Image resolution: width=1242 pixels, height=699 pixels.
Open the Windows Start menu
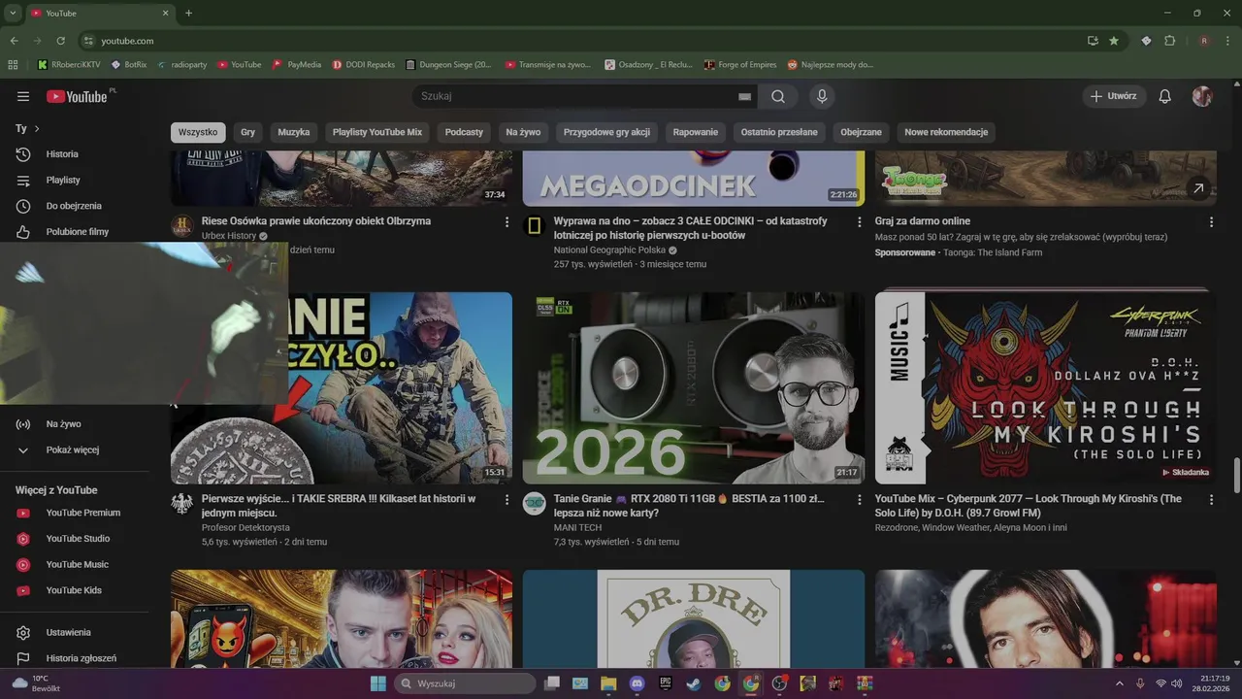[x=378, y=683]
